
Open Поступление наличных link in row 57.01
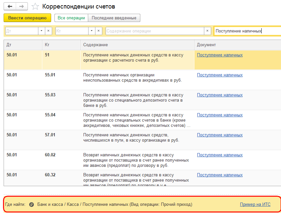coord(220,135)
